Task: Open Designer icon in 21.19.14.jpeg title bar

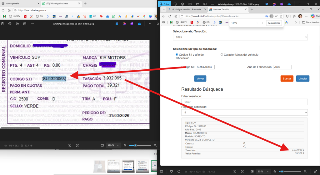Action: click(x=274, y=4)
